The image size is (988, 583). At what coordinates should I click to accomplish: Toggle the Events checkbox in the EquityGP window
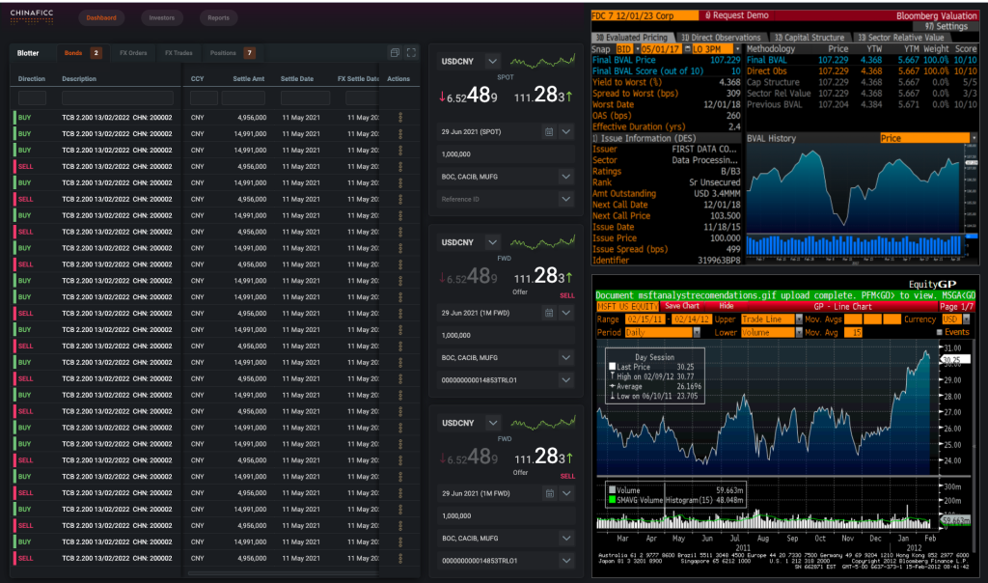940,332
